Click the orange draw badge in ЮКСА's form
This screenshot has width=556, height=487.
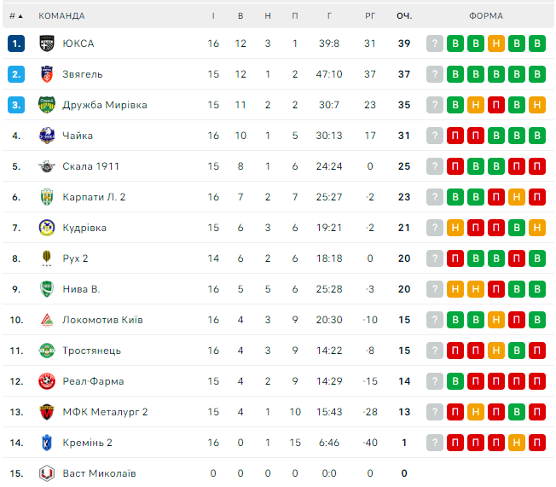(x=496, y=43)
